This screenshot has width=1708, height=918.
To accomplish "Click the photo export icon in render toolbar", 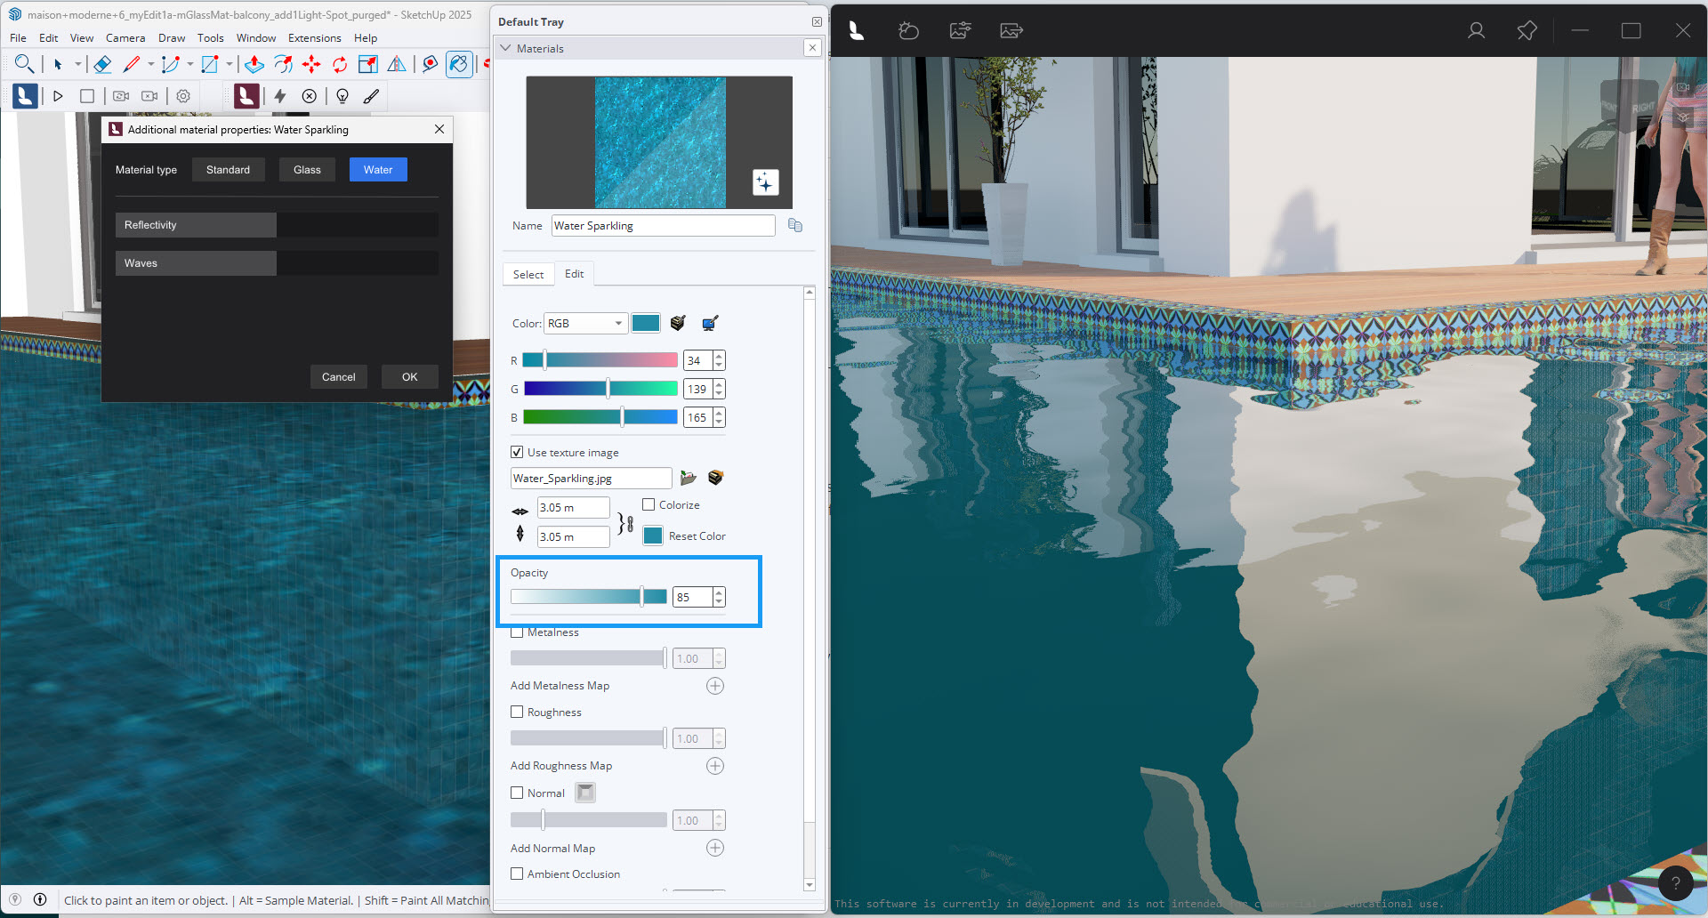I will coord(1011,30).
